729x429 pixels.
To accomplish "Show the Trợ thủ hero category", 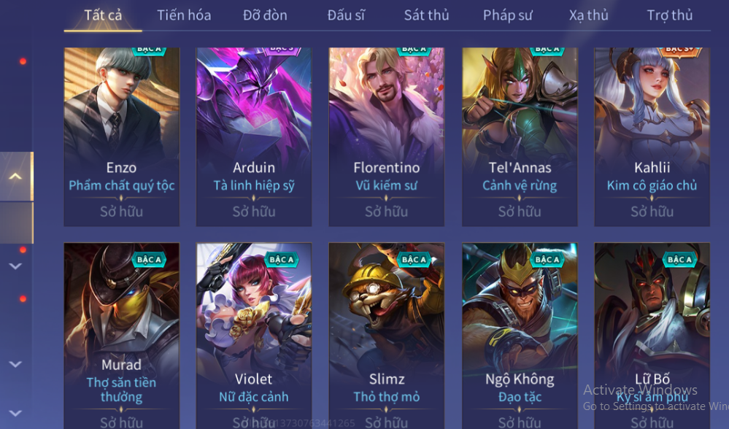I will point(669,15).
